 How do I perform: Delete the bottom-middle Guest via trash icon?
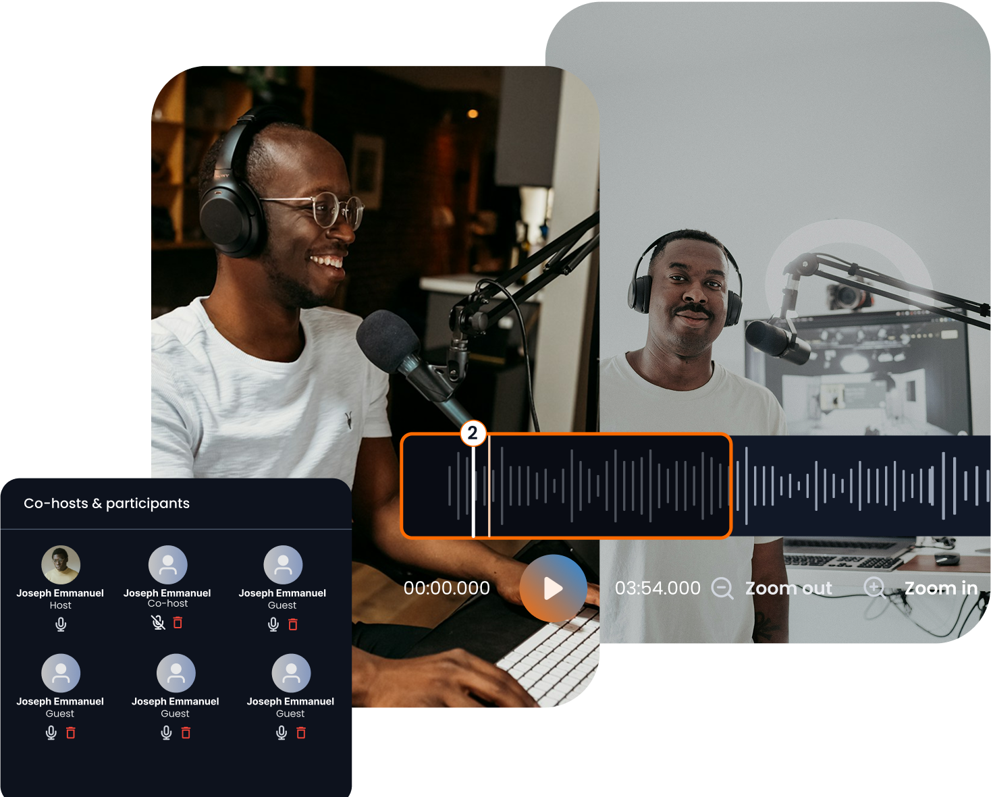pos(186,732)
